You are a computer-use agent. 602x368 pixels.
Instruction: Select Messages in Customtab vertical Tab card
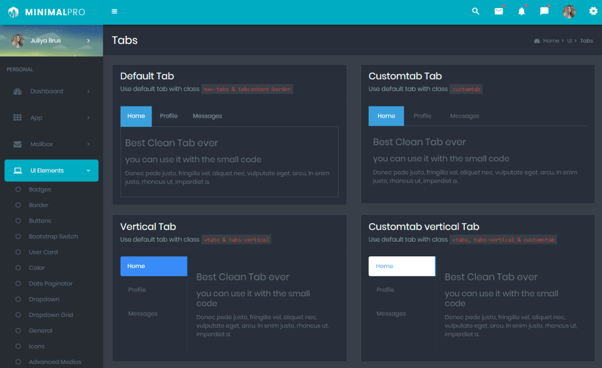391,313
